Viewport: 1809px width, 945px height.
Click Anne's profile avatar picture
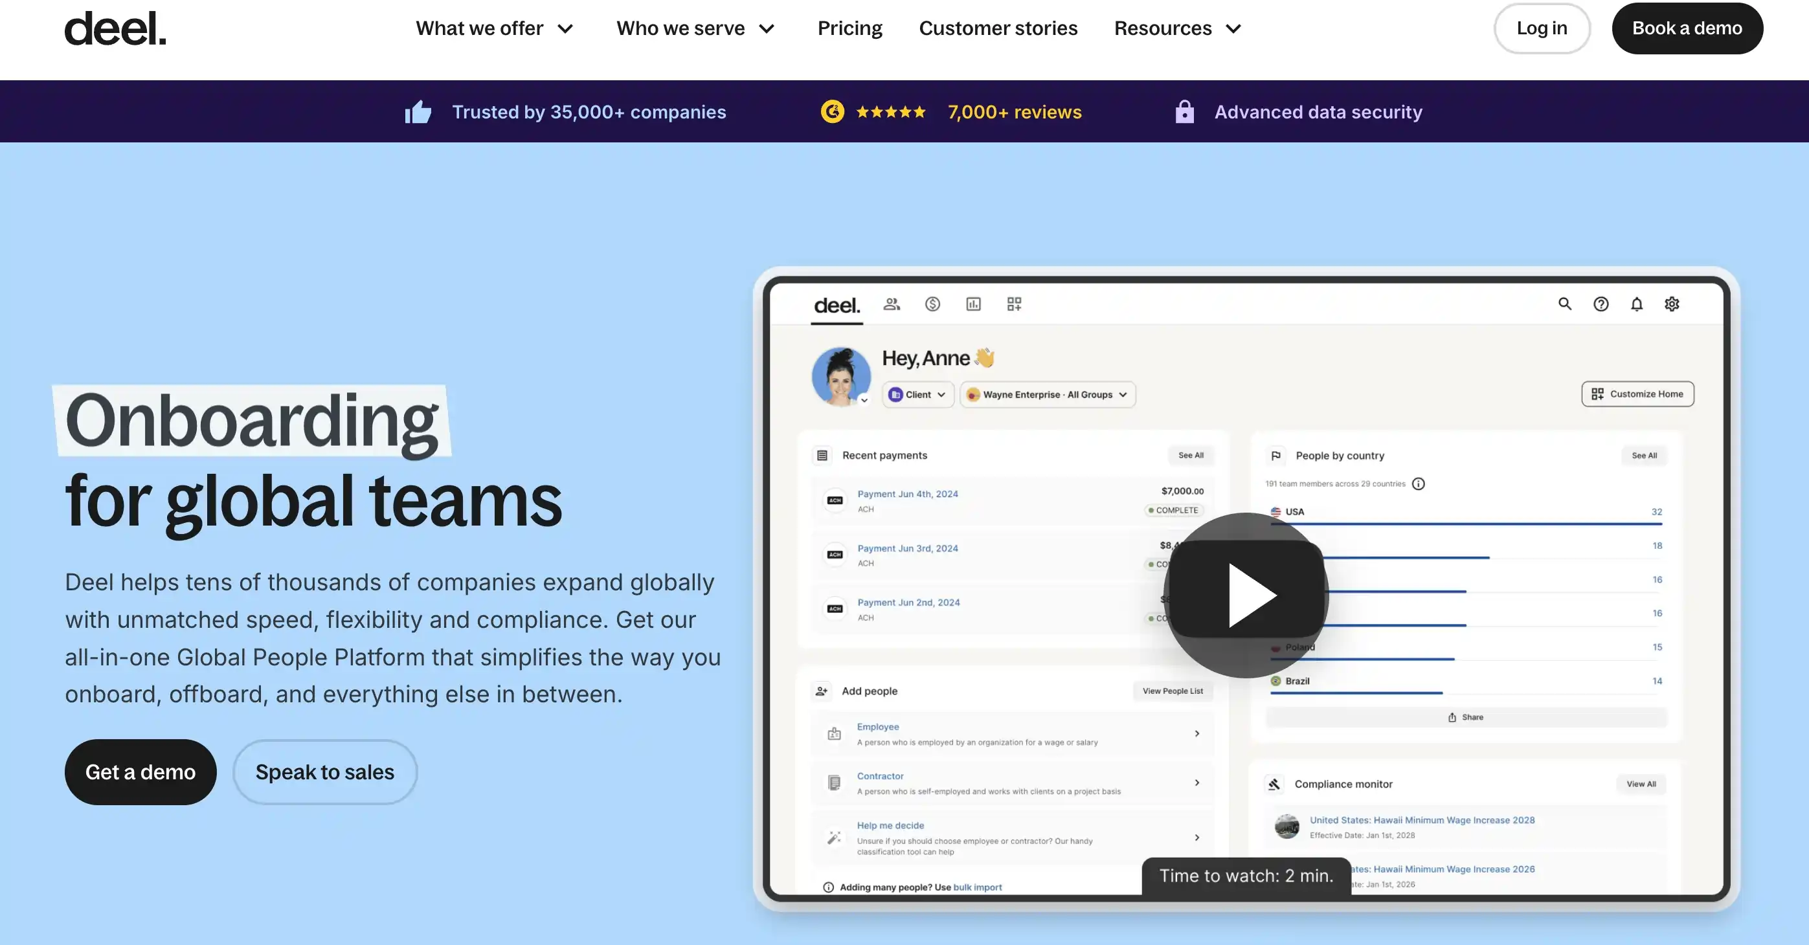tap(841, 376)
